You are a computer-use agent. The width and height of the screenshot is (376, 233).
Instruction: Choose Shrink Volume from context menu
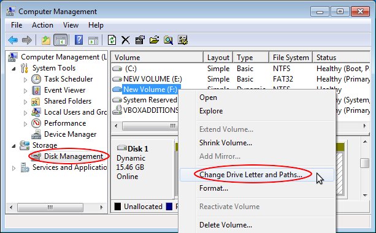tap(226, 143)
